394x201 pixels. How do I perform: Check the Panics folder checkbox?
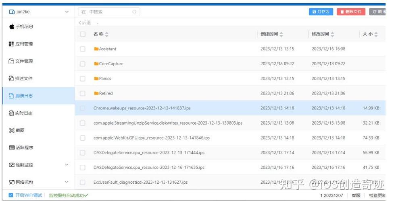(x=83, y=78)
